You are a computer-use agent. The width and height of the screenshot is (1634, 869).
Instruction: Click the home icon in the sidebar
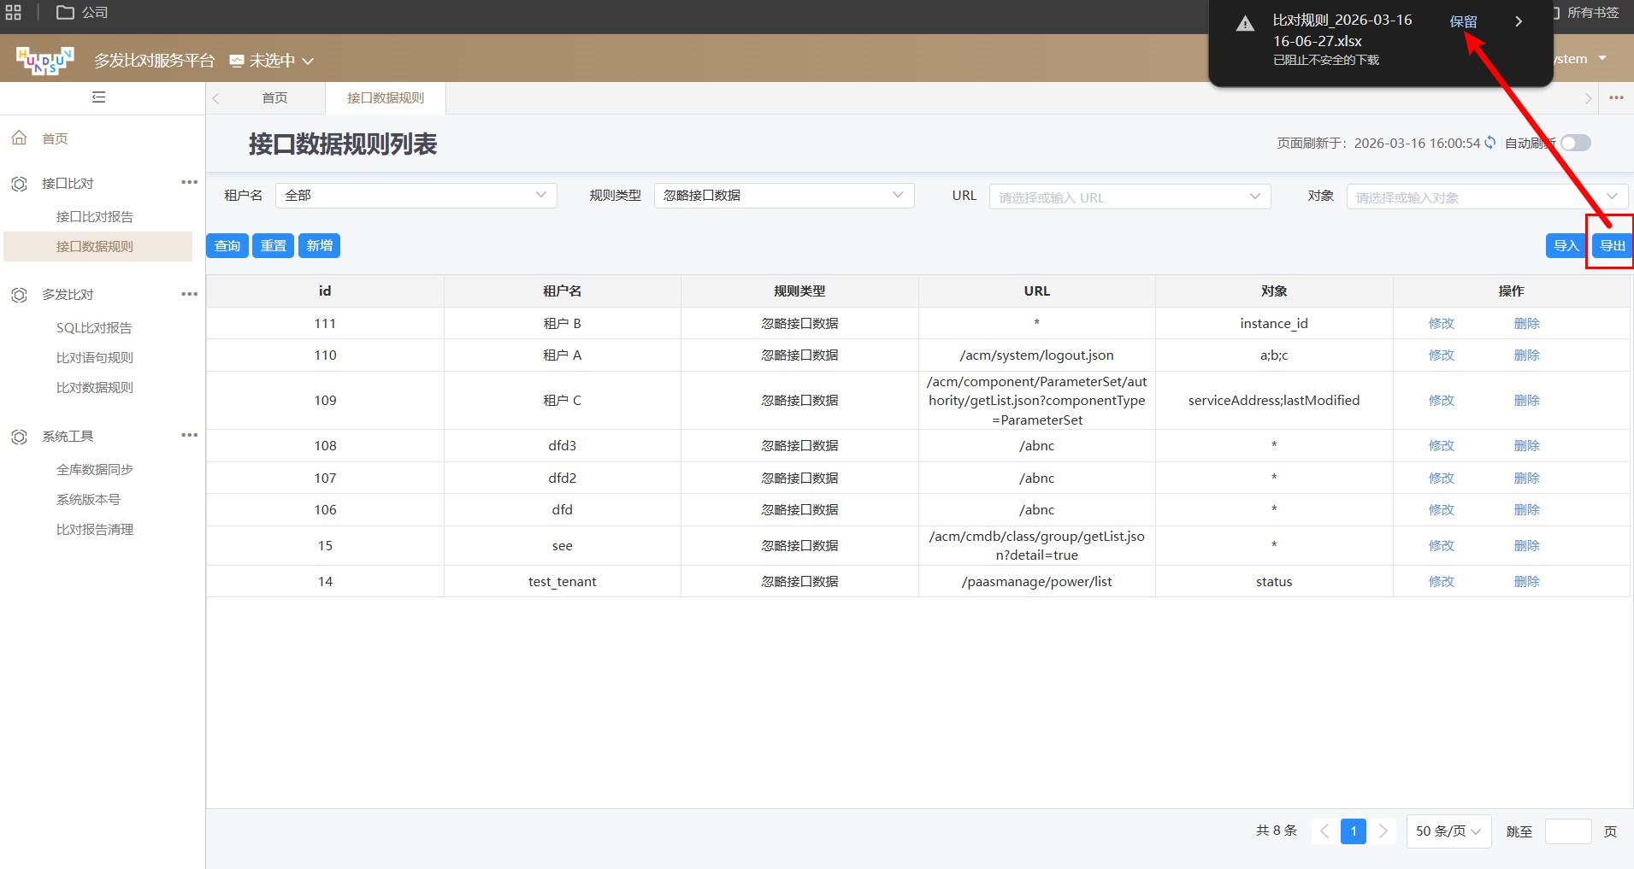20,138
